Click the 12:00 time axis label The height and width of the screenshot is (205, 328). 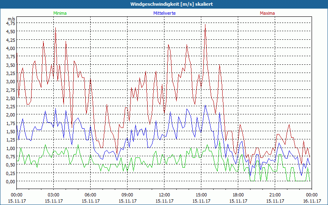pyautogui.click(x=164, y=195)
